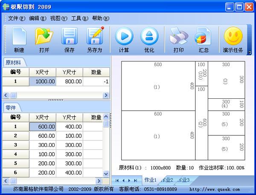This screenshot has height=195, width=256.
Task: Select the 零件 tab
Action: (11, 108)
